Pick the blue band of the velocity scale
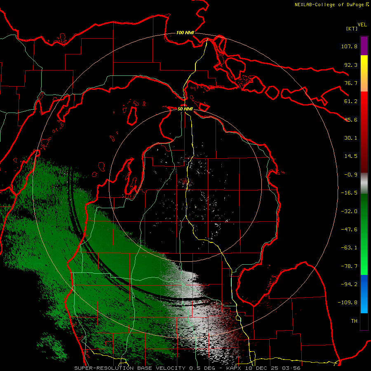Screen dimensions: 371x371 [364, 294]
